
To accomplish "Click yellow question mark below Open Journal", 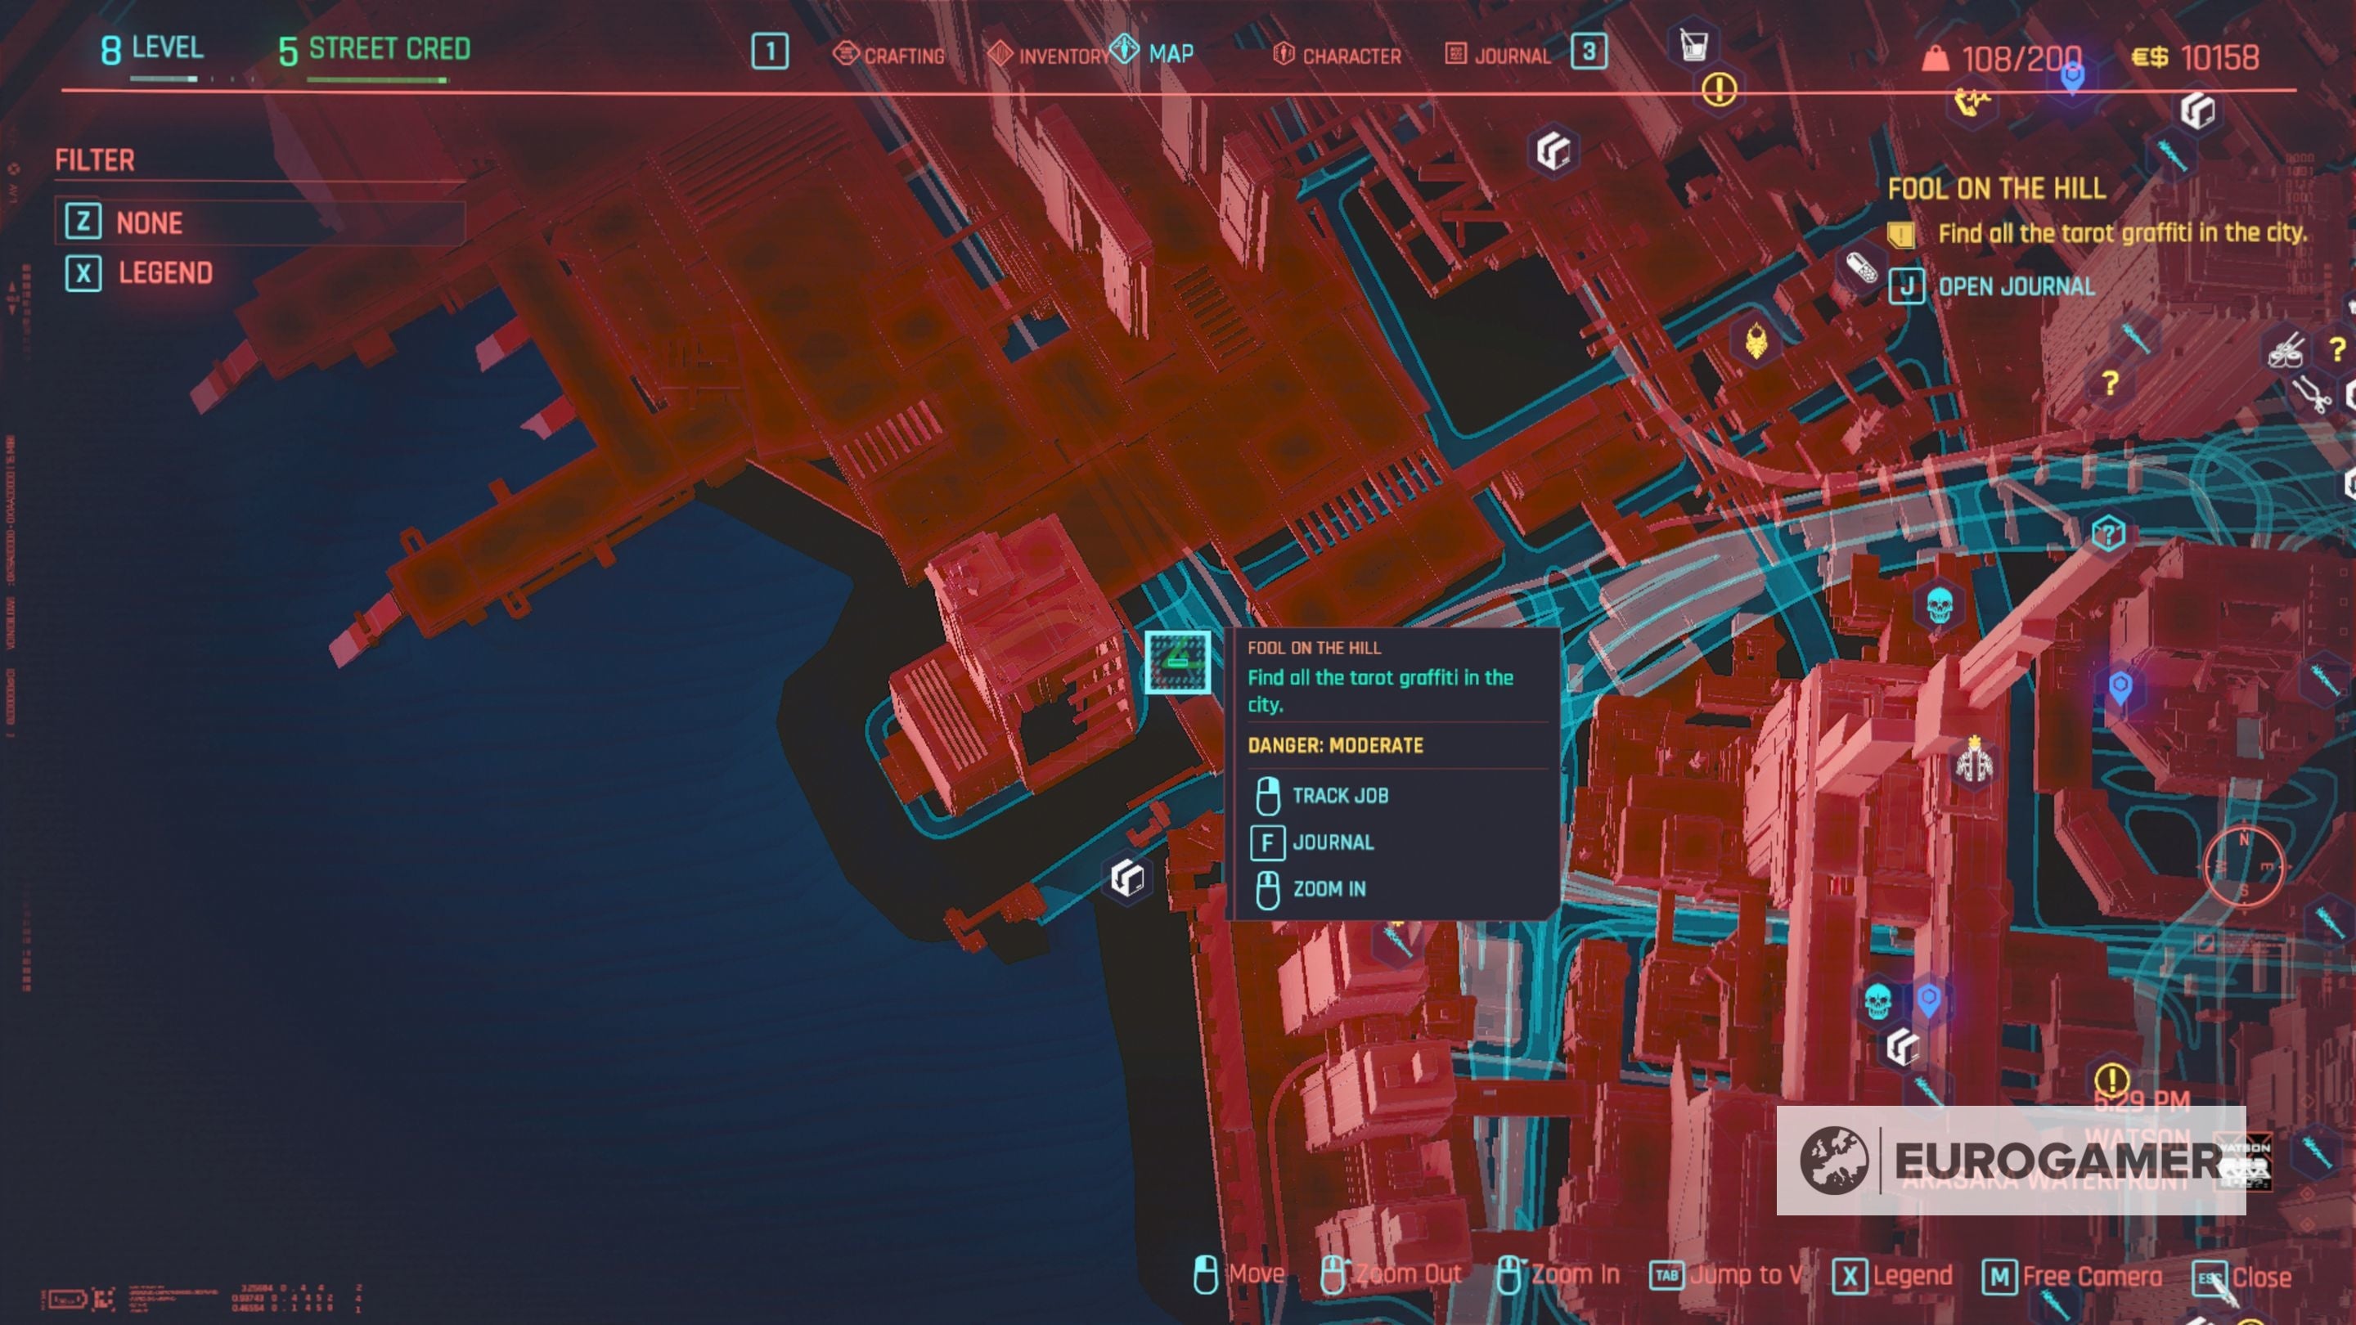I will tap(2110, 383).
